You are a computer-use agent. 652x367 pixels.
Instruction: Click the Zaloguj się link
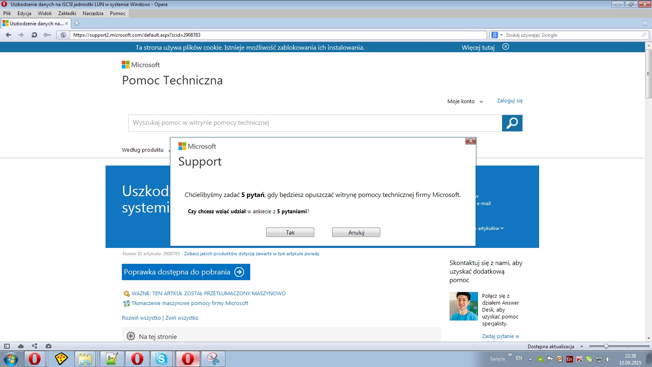tap(510, 101)
